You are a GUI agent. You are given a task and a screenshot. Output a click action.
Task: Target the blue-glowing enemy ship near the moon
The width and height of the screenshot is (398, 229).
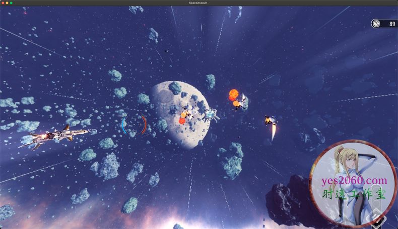pos(211,114)
